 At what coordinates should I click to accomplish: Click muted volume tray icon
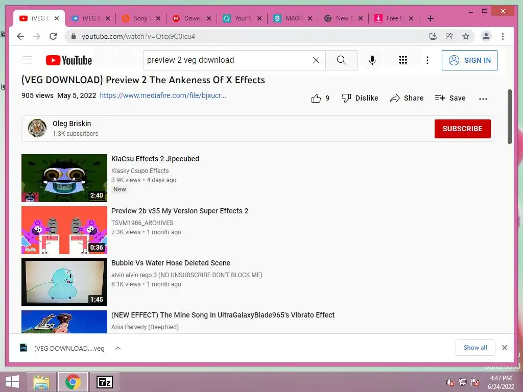point(450,382)
